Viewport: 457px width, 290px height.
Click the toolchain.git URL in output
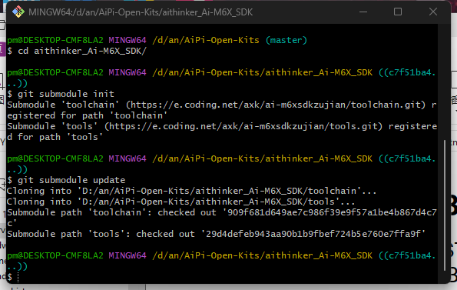(276, 105)
